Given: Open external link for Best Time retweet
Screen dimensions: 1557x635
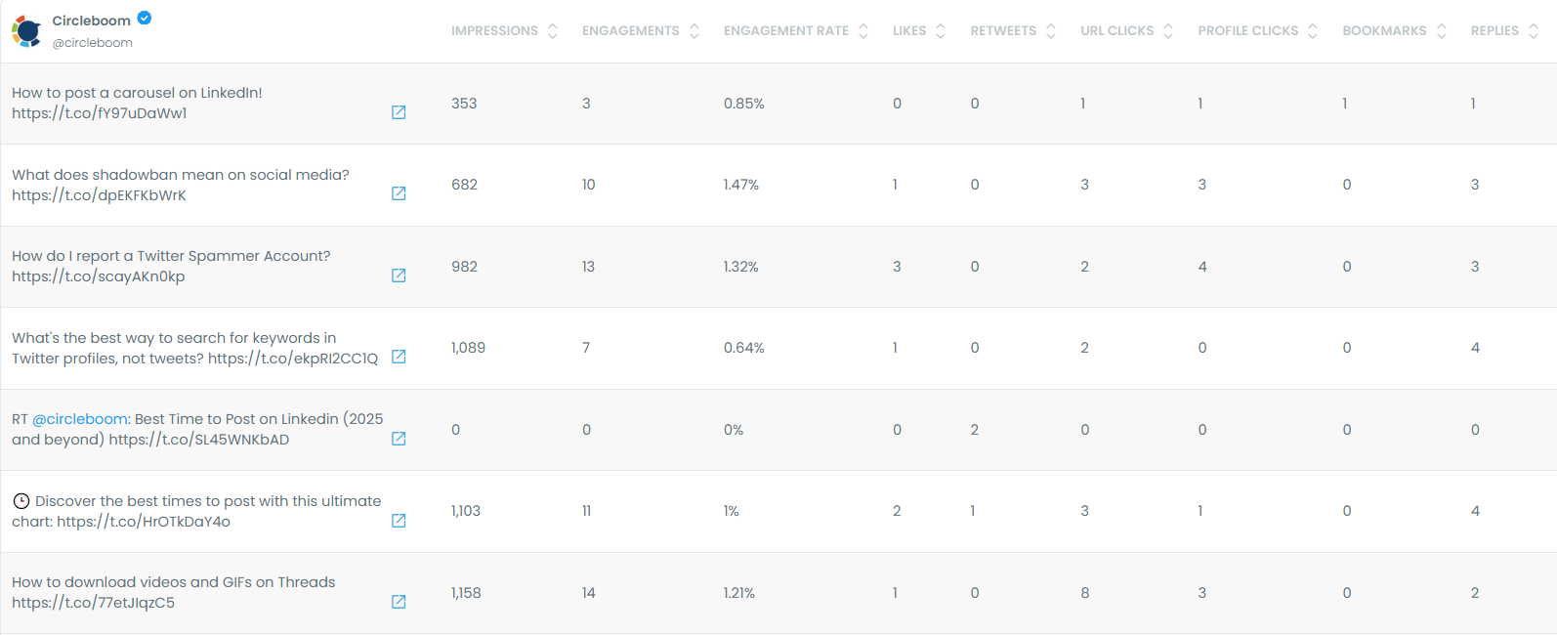Looking at the screenshot, I should [x=399, y=439].
